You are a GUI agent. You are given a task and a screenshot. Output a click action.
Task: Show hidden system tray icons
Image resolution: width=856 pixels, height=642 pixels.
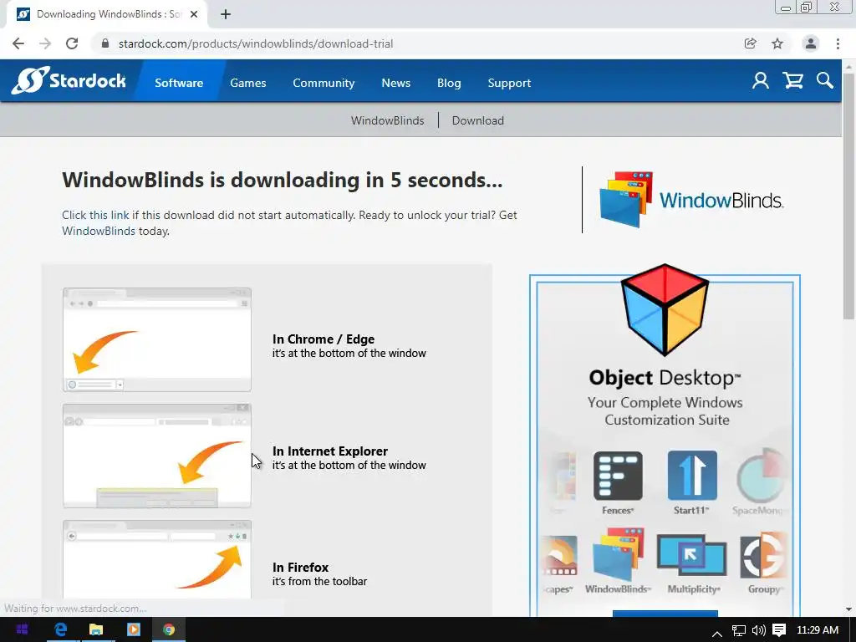pyautogui.click(x=717, y=632)
